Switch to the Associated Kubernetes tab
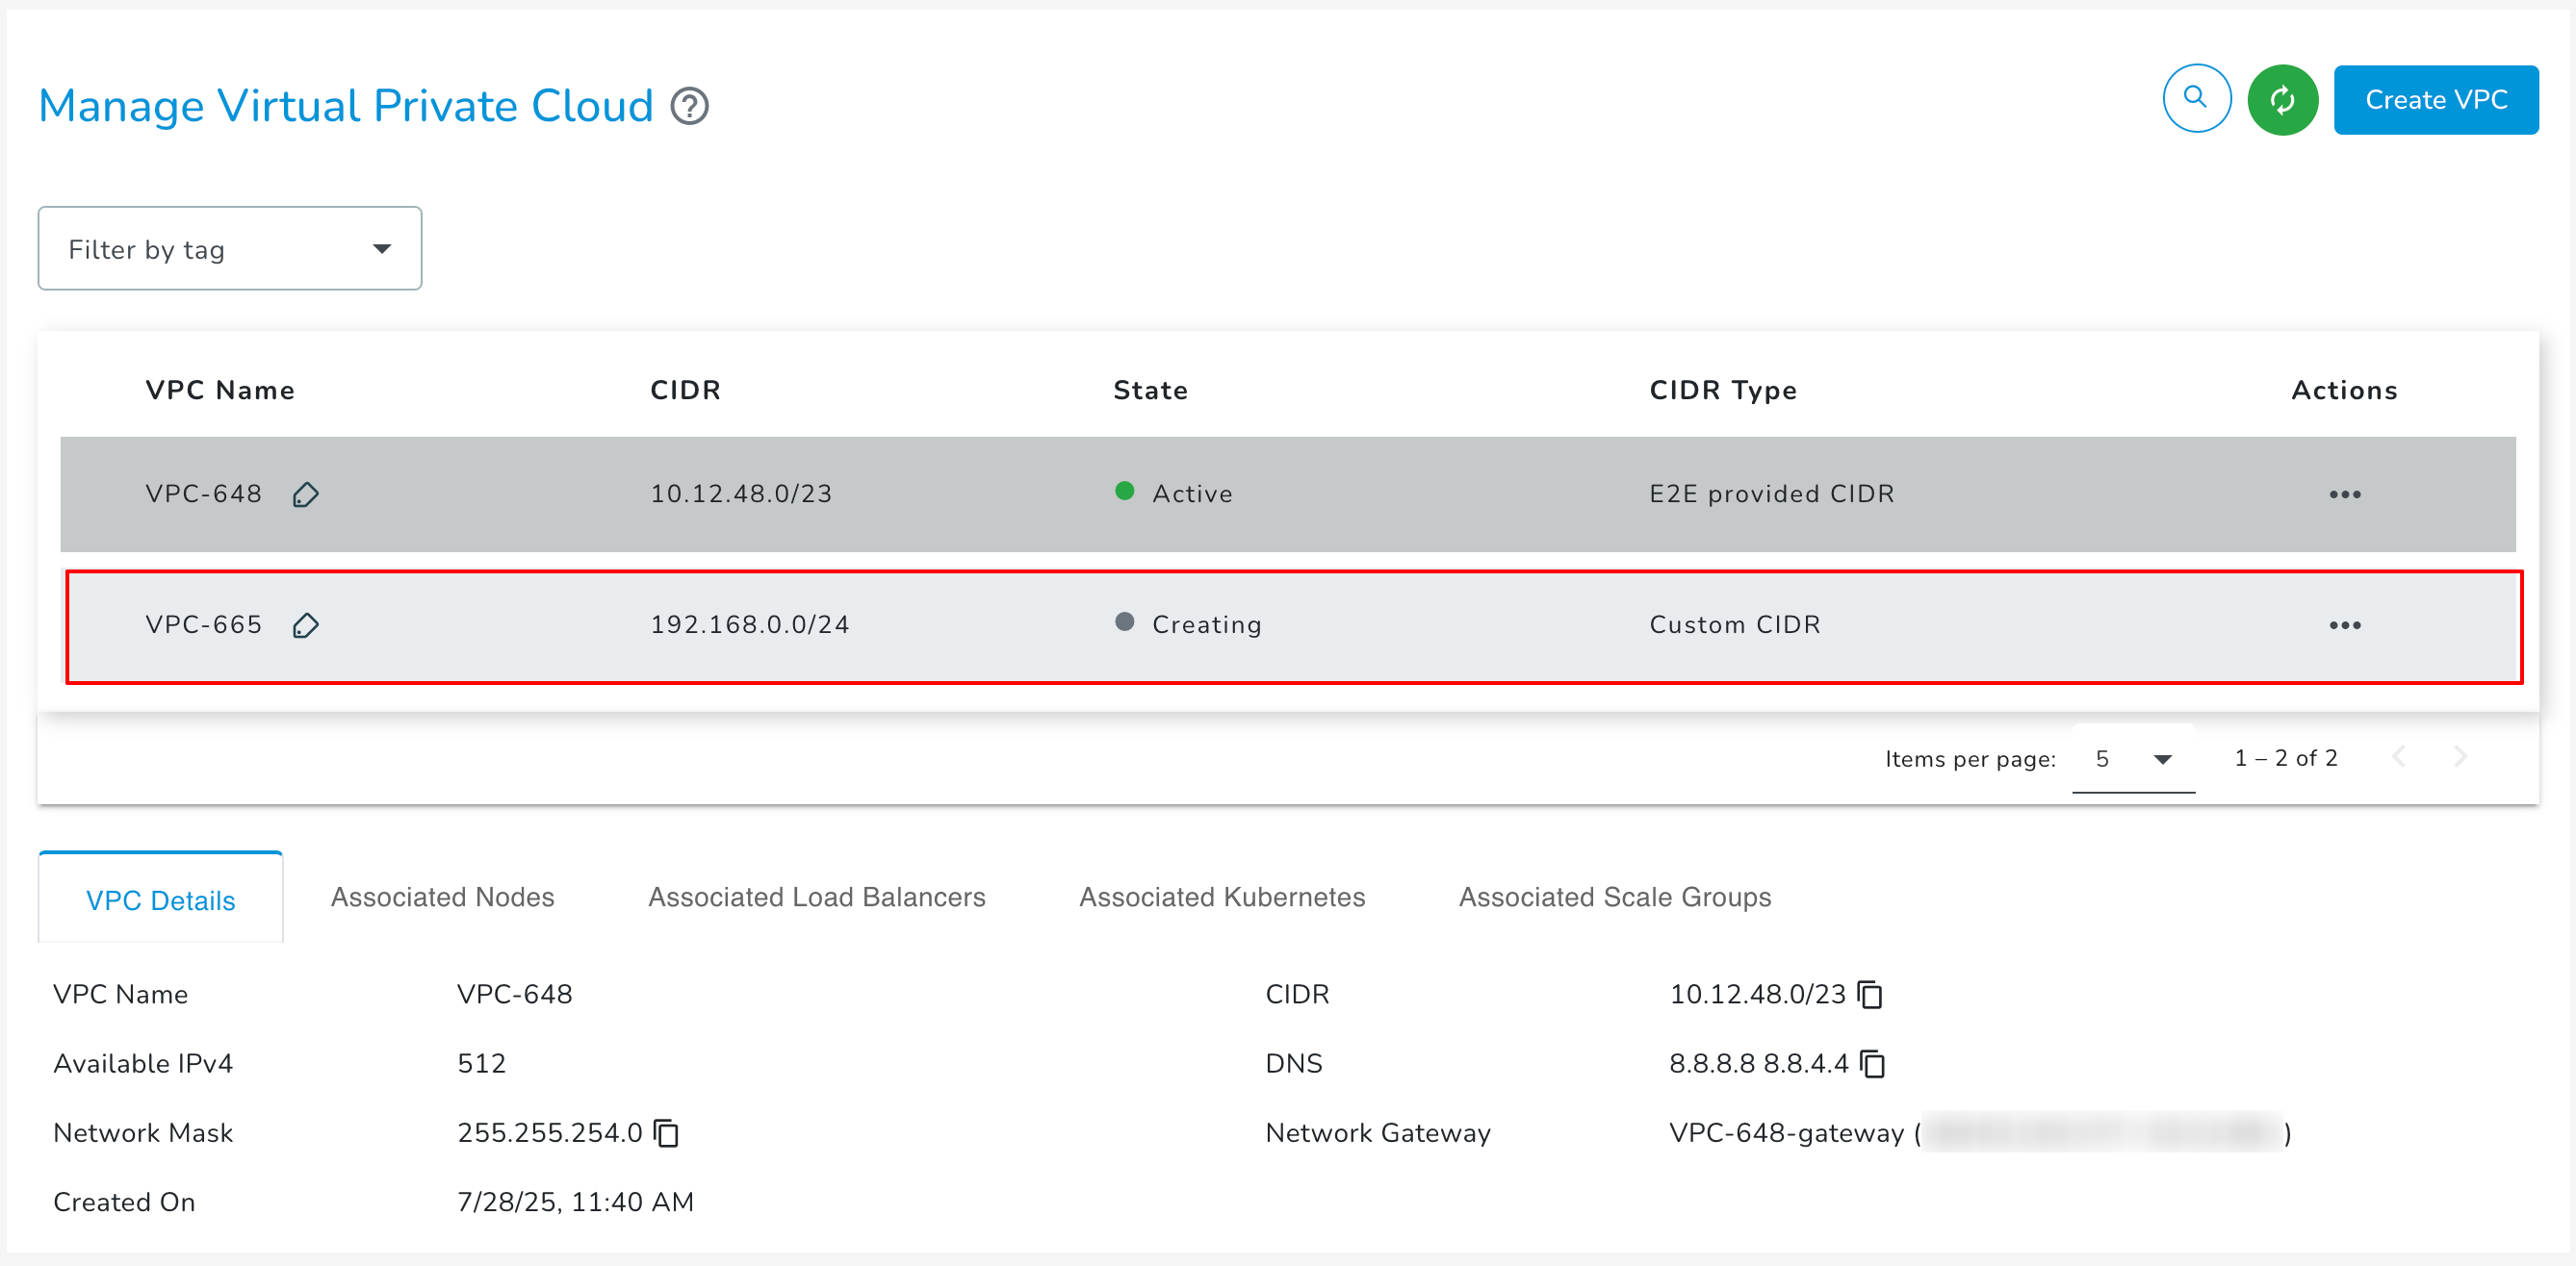Image resolution: width=2576 pixels, height=1266 pixels. [1221, 897]
